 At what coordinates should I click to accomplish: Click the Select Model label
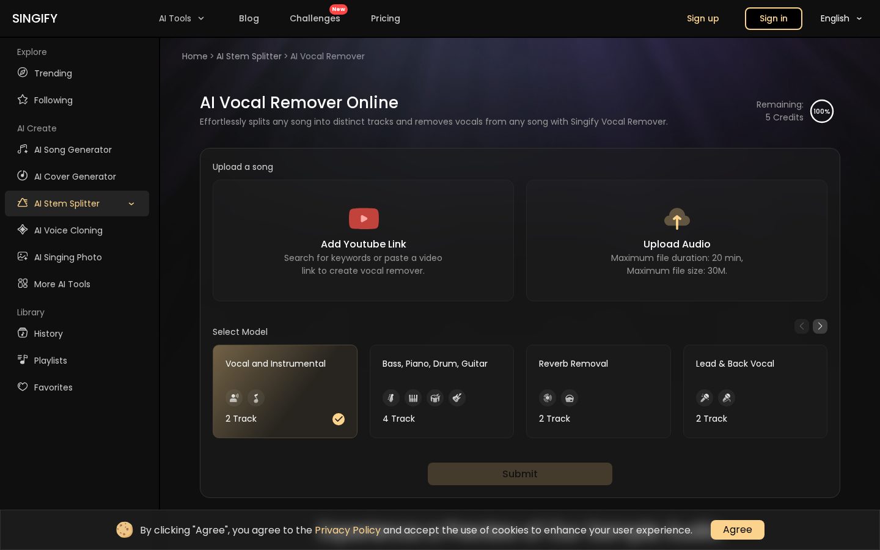[240, 332]
